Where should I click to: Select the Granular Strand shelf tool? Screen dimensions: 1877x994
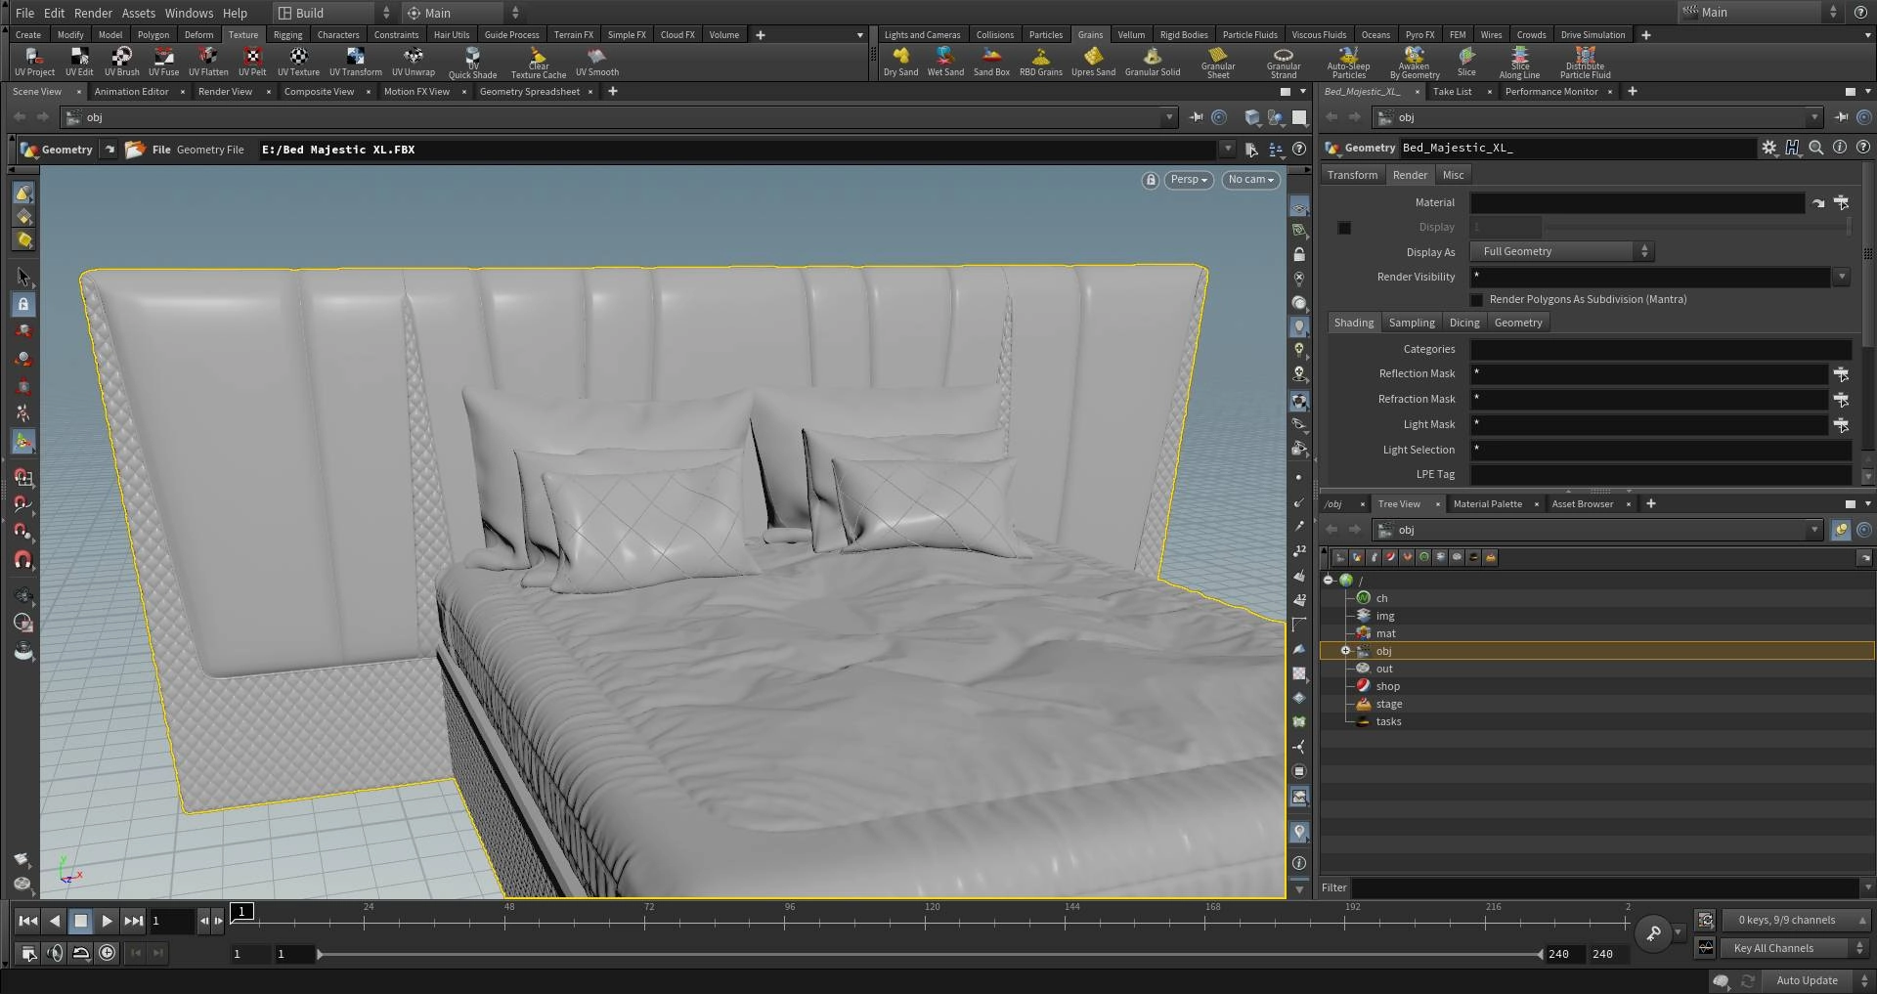coord(1284,64)
